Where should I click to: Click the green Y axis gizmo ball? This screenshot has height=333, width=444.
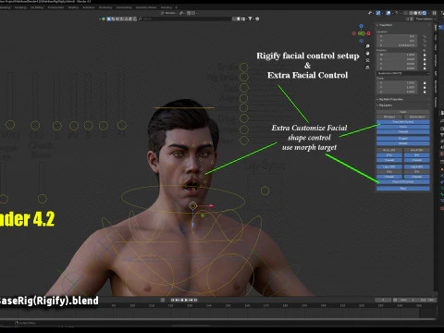tap(362, 33)
